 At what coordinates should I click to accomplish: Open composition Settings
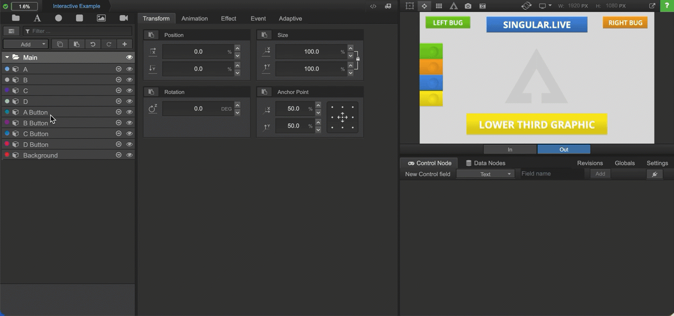tap(657, 163)
